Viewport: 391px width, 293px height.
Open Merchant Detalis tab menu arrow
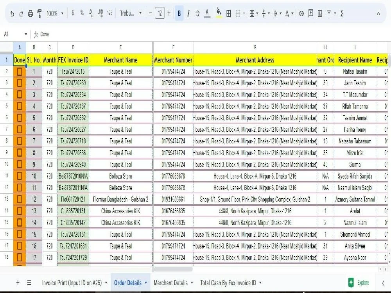192,282
